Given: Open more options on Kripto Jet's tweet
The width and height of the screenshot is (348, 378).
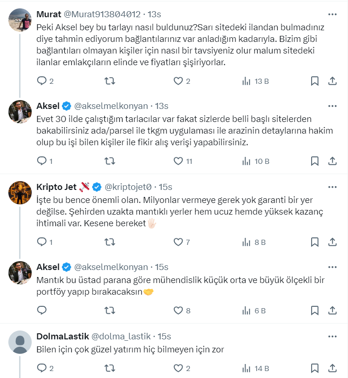Looking at the screenshot, I should click(x=332, y=187).
